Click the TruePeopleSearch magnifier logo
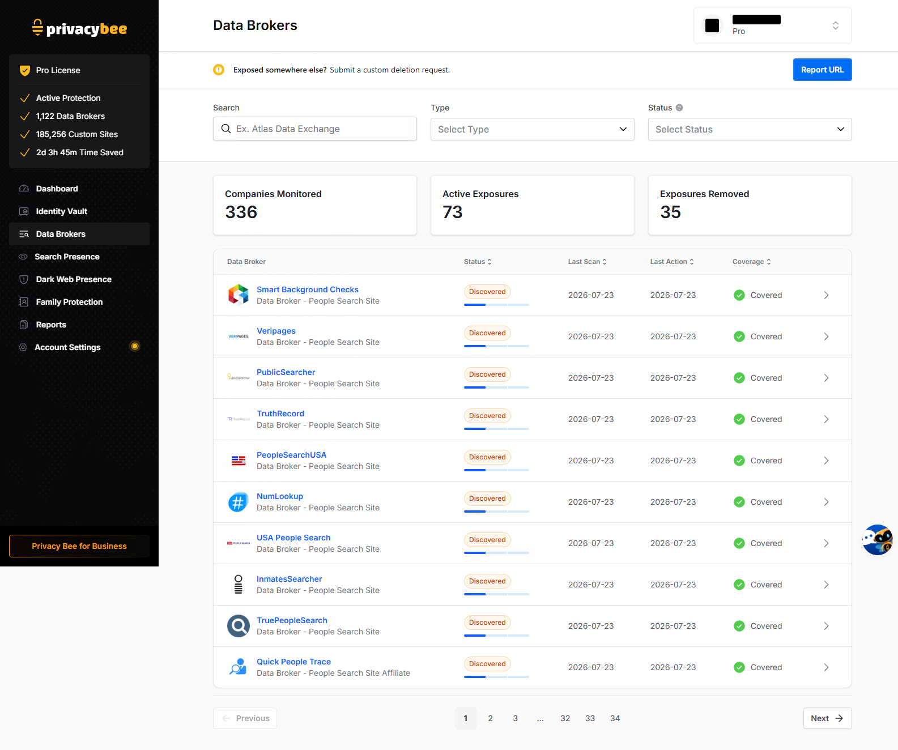 [239, 626]
